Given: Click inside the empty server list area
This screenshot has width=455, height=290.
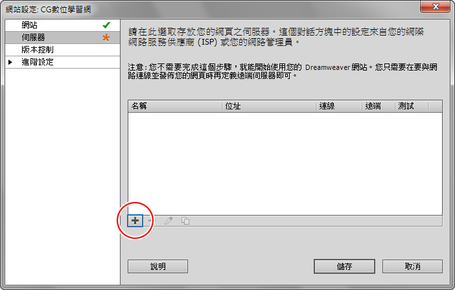Looking at the screenshot, I should click(285, 163).
